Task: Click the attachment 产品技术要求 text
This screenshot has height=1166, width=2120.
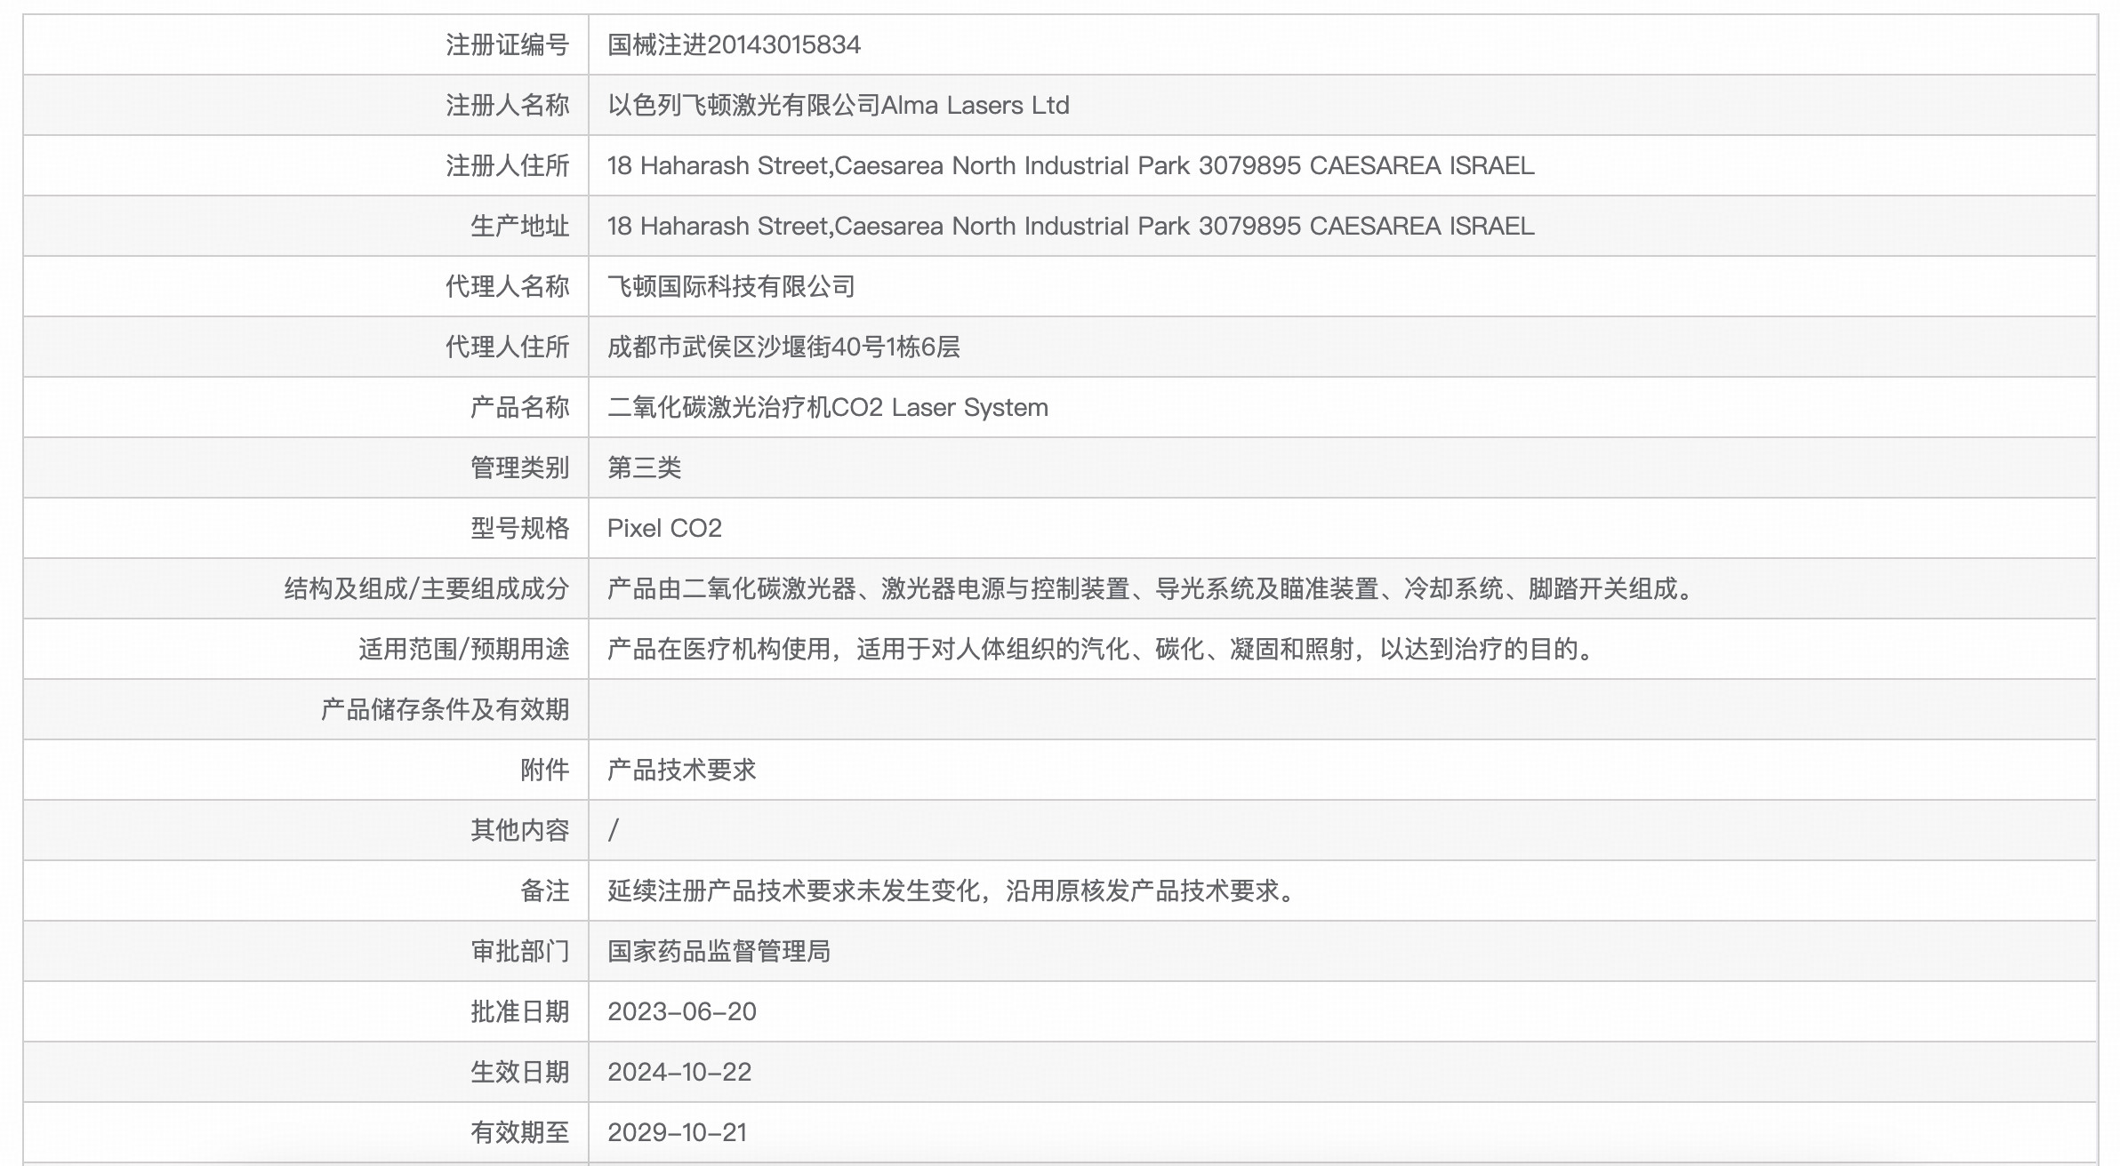Action: click(685, 770)
